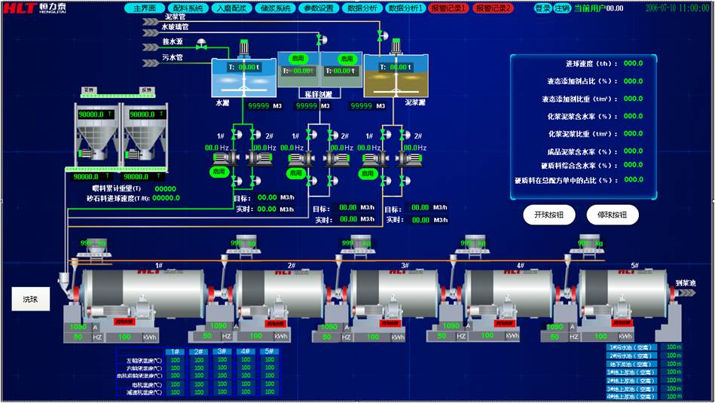Image resolution: width=715 pixels, height=403 pixels.
Task: Click the 2# pump under the 泥浆罐
Action: tap(410, 159)
